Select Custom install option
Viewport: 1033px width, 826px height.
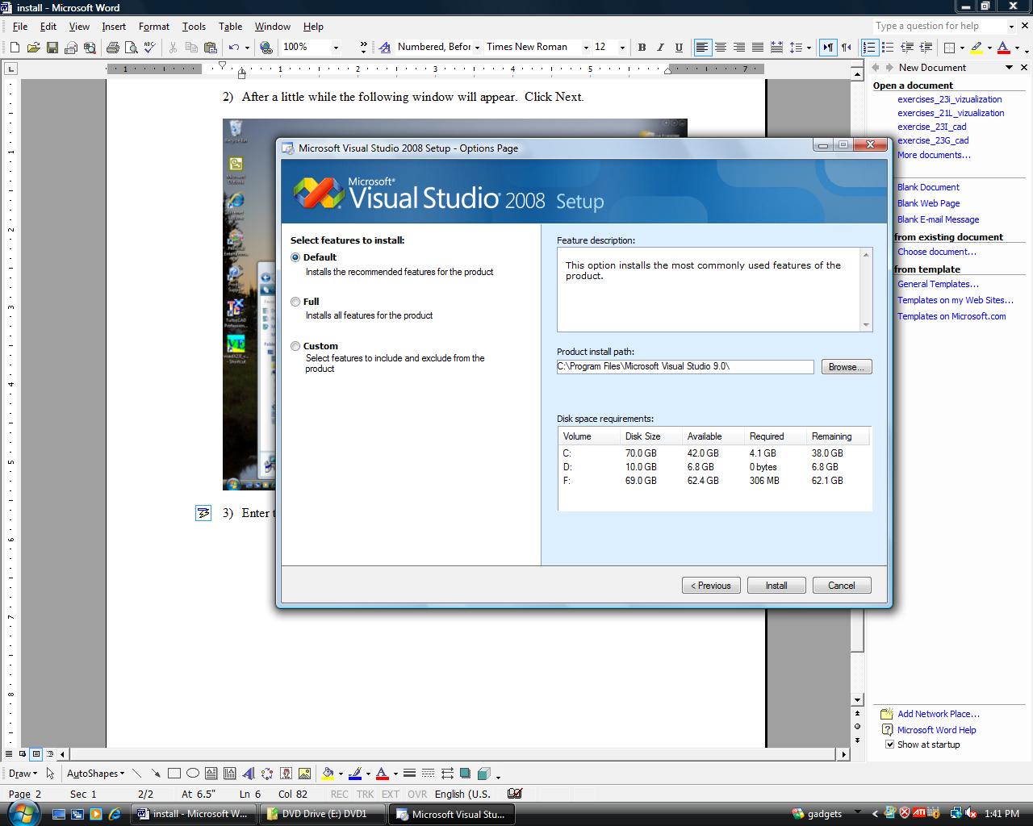(295, 346)
